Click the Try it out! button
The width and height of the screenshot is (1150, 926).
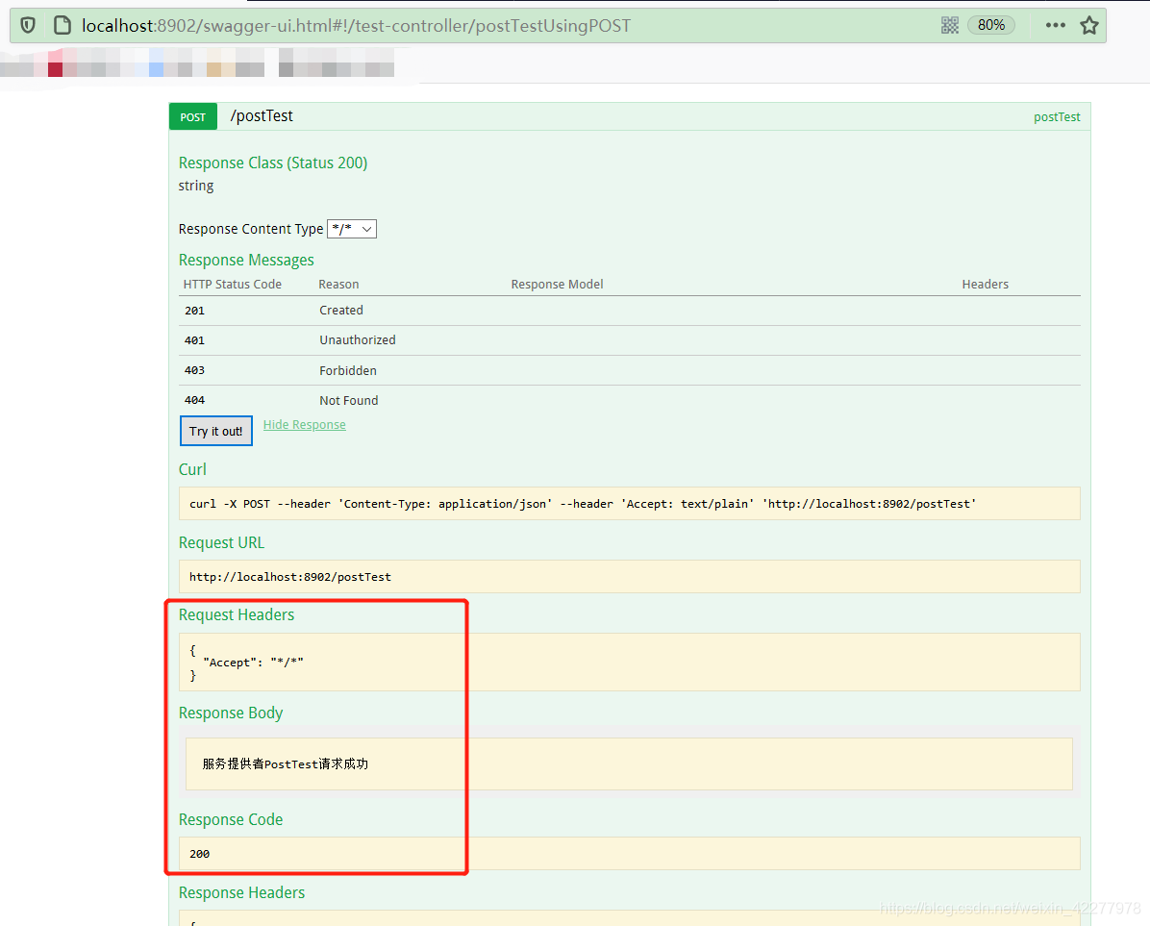(216, 431)
